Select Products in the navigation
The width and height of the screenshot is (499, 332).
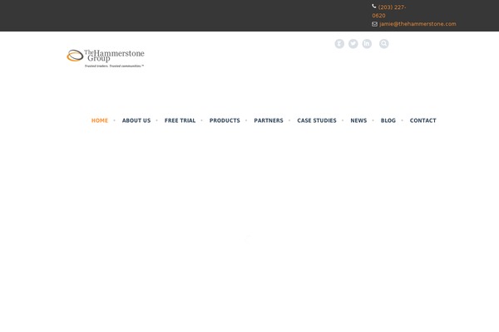point(225,120)
